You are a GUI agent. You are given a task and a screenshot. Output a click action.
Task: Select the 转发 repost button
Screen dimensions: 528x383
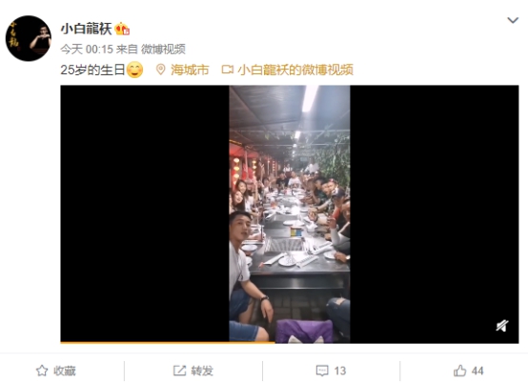(x=193, y=371)
